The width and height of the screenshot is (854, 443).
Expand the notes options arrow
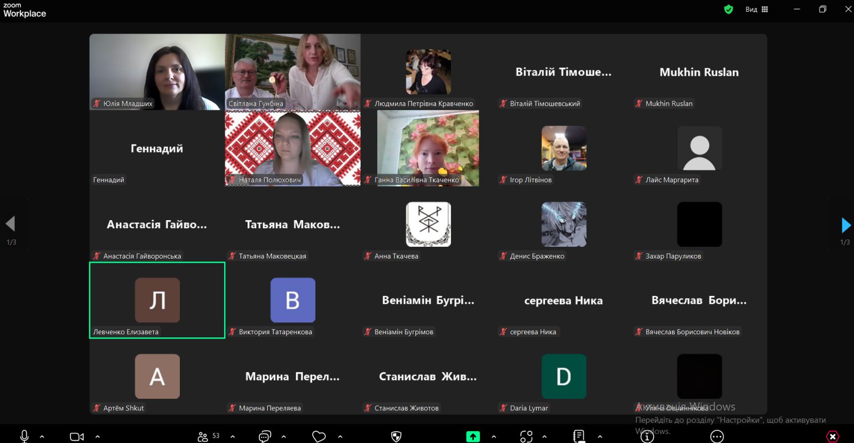coord(600,437)
